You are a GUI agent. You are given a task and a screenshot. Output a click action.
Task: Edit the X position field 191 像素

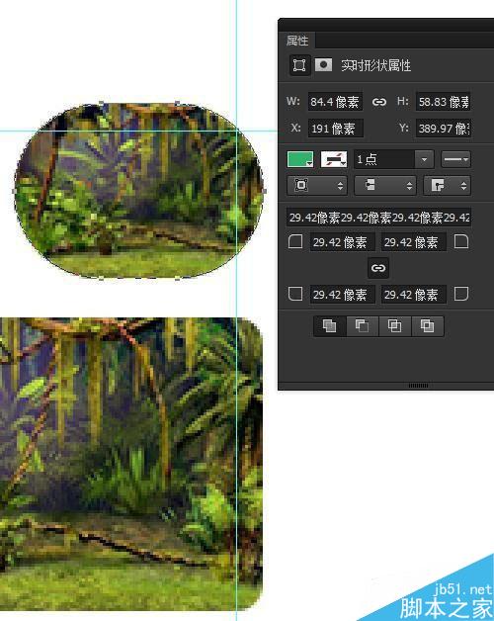335,129
